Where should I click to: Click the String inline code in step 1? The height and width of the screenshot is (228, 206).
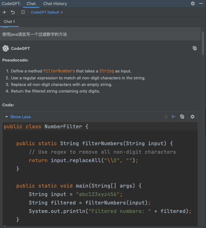tap(107, 71)
